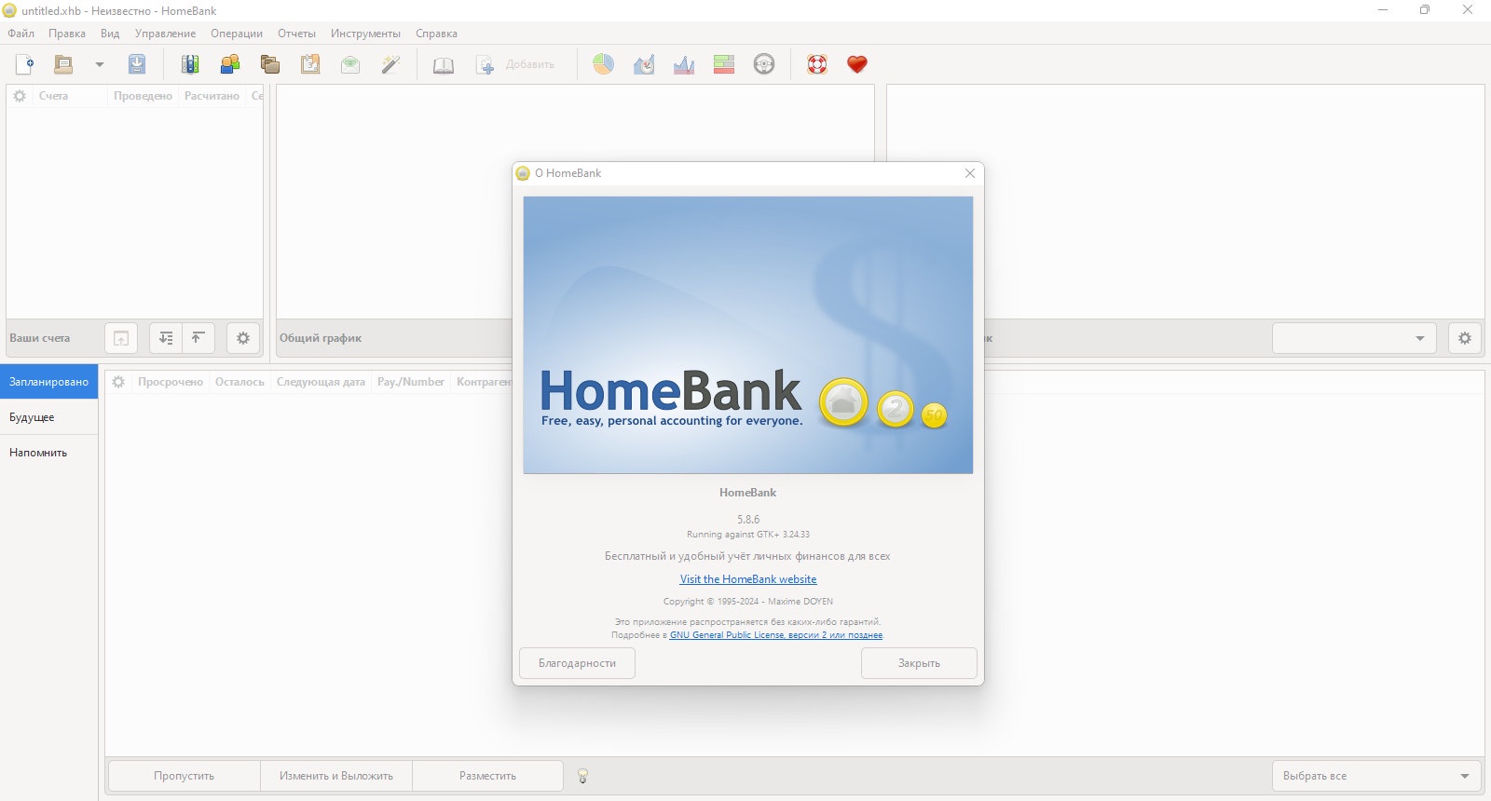Open the empty combo box in top-right panel
The height and width of the screenshot is (801, 1491).
coord(1356,338)
